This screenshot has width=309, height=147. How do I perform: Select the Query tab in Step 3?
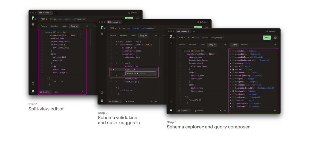[x=234, y=45]
